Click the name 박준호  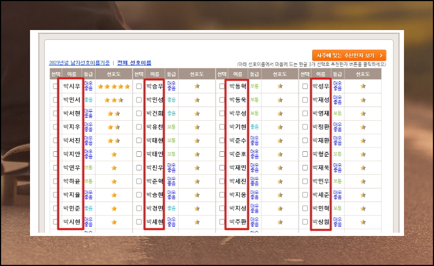[x=238, y=154]
